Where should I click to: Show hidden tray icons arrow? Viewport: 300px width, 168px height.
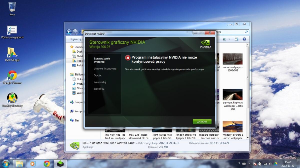point(249,164)
